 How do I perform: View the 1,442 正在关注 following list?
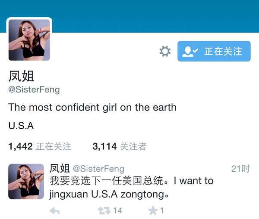point(40,146)
